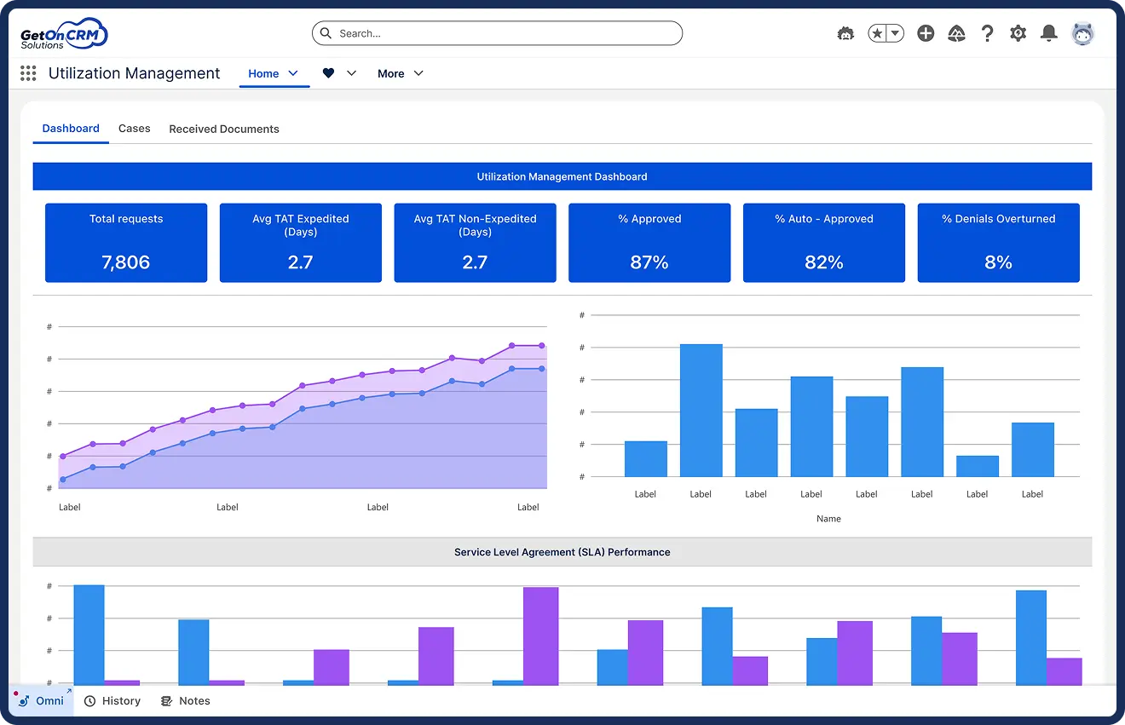1125x725 pixels.
Task: Open the Trailhead mountain icon
Action: [x=956, y=33]
